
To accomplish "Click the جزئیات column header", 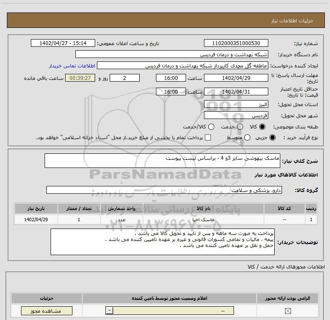I will (47, 298).
